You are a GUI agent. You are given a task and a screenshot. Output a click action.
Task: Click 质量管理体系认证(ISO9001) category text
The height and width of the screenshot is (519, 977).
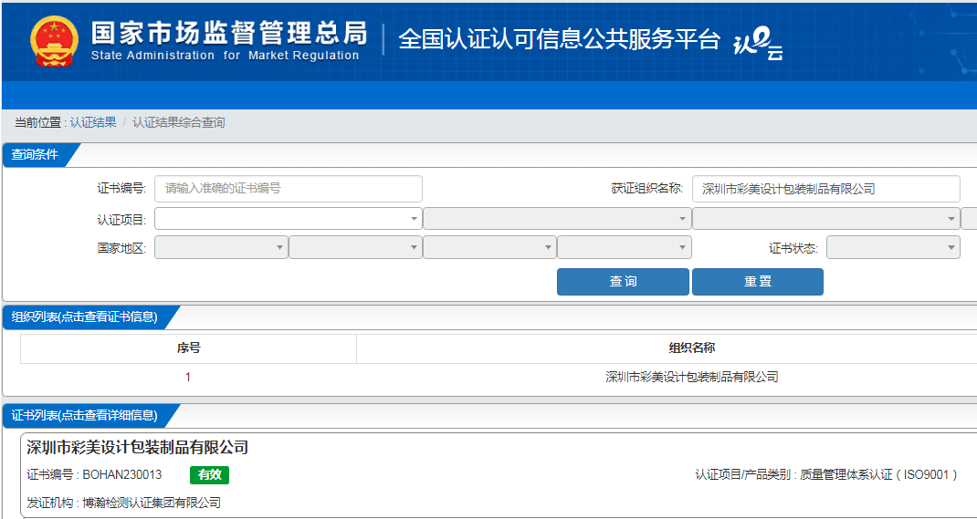(878, 475)
